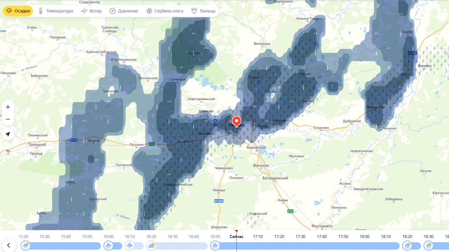This screenshot has height=252, width=449.
Task: Click the back arrow left of timeline
Action: point(8,245)
